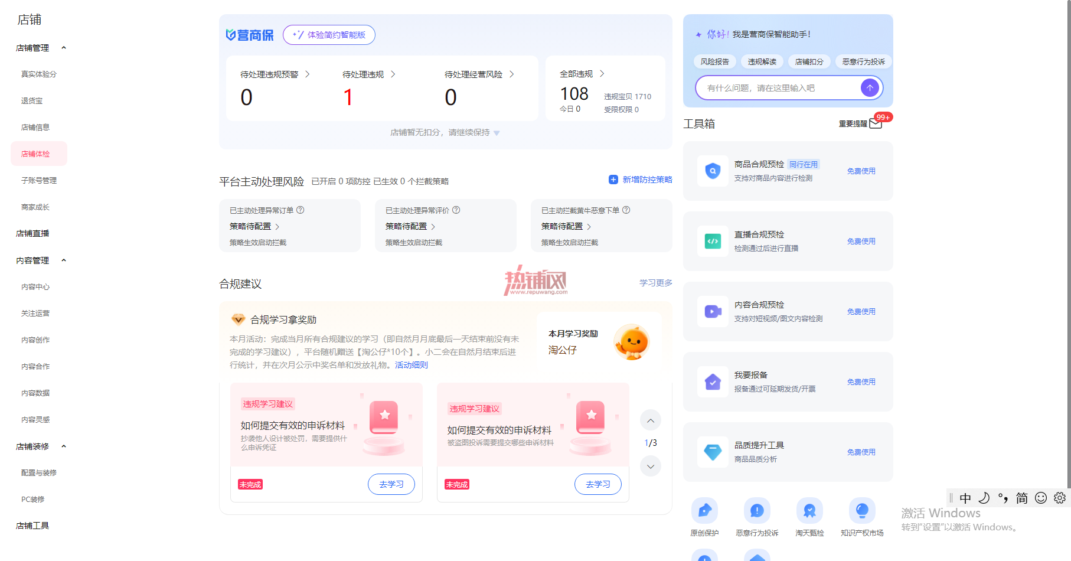Open the 恶意行为投诉 shortcut icon
The width and height of the screenshot is (1071, 561).
point(757,511)
